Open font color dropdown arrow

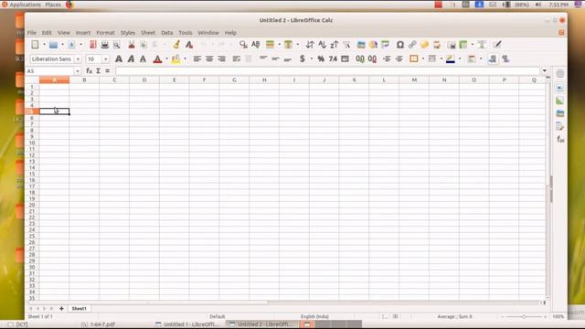point(166,58)
